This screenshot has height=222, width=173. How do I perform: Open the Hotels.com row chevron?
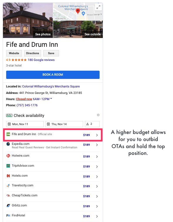coord(97,177)
